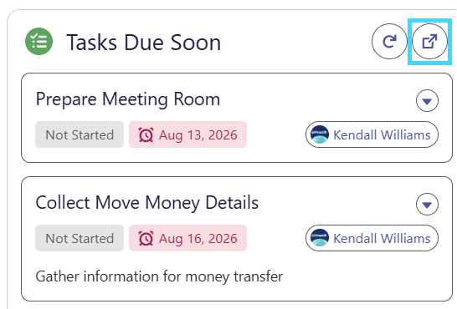Click the alarm clock icon beside Aug 13, 2026
Screen dimensions: 457x309
point(146,135)
